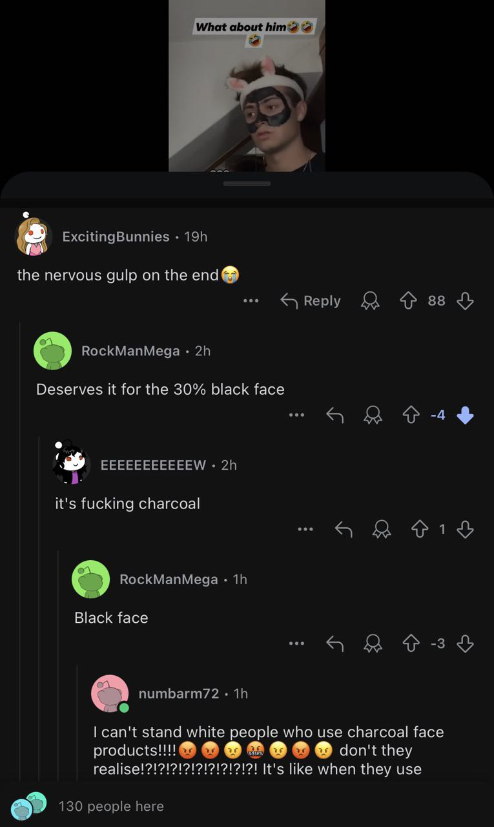The height and width of the screenshot is (827, 494).
Task: Remove downvote on 'Deserves it' comment
Action: (x=465, y=415)
